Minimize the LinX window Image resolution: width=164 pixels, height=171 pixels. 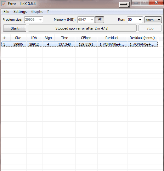click(x=136, y=3)
